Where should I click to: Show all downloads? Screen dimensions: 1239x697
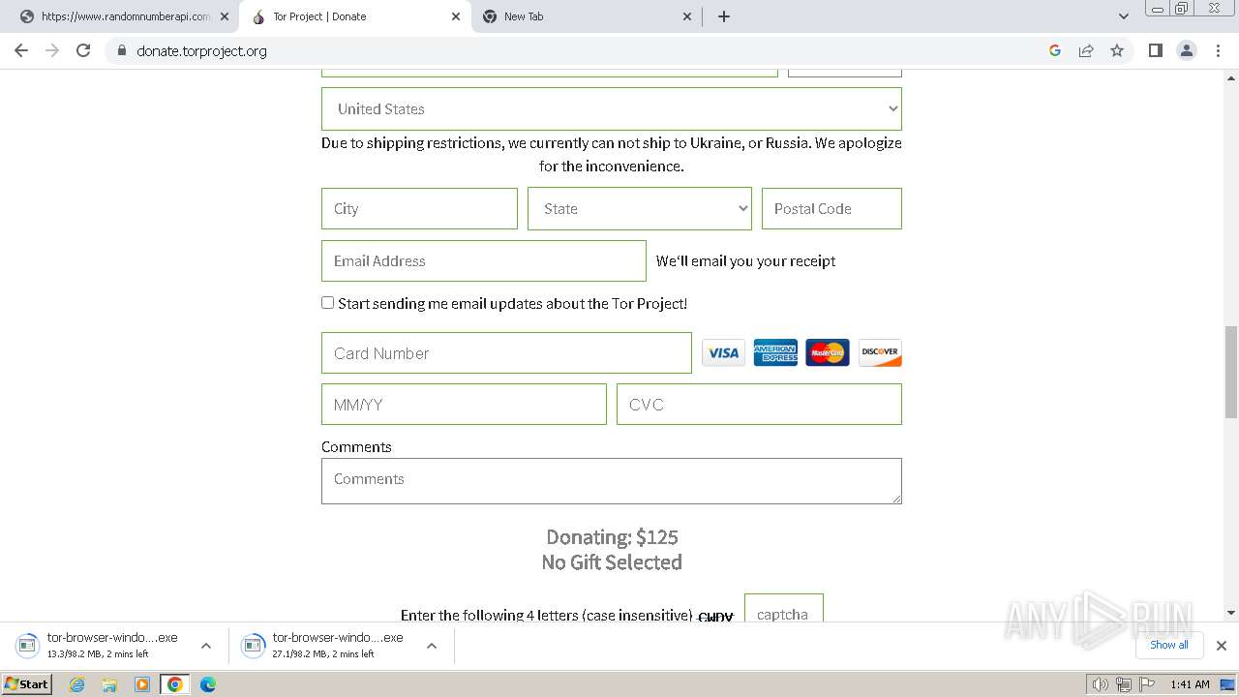tap(1169, 645)
